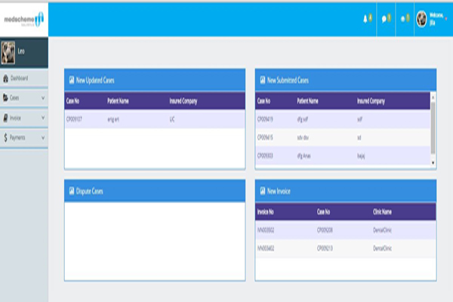Click the New Invoice panel icon
The height and width of the screenshot is (302, 453).
point(262,191)
